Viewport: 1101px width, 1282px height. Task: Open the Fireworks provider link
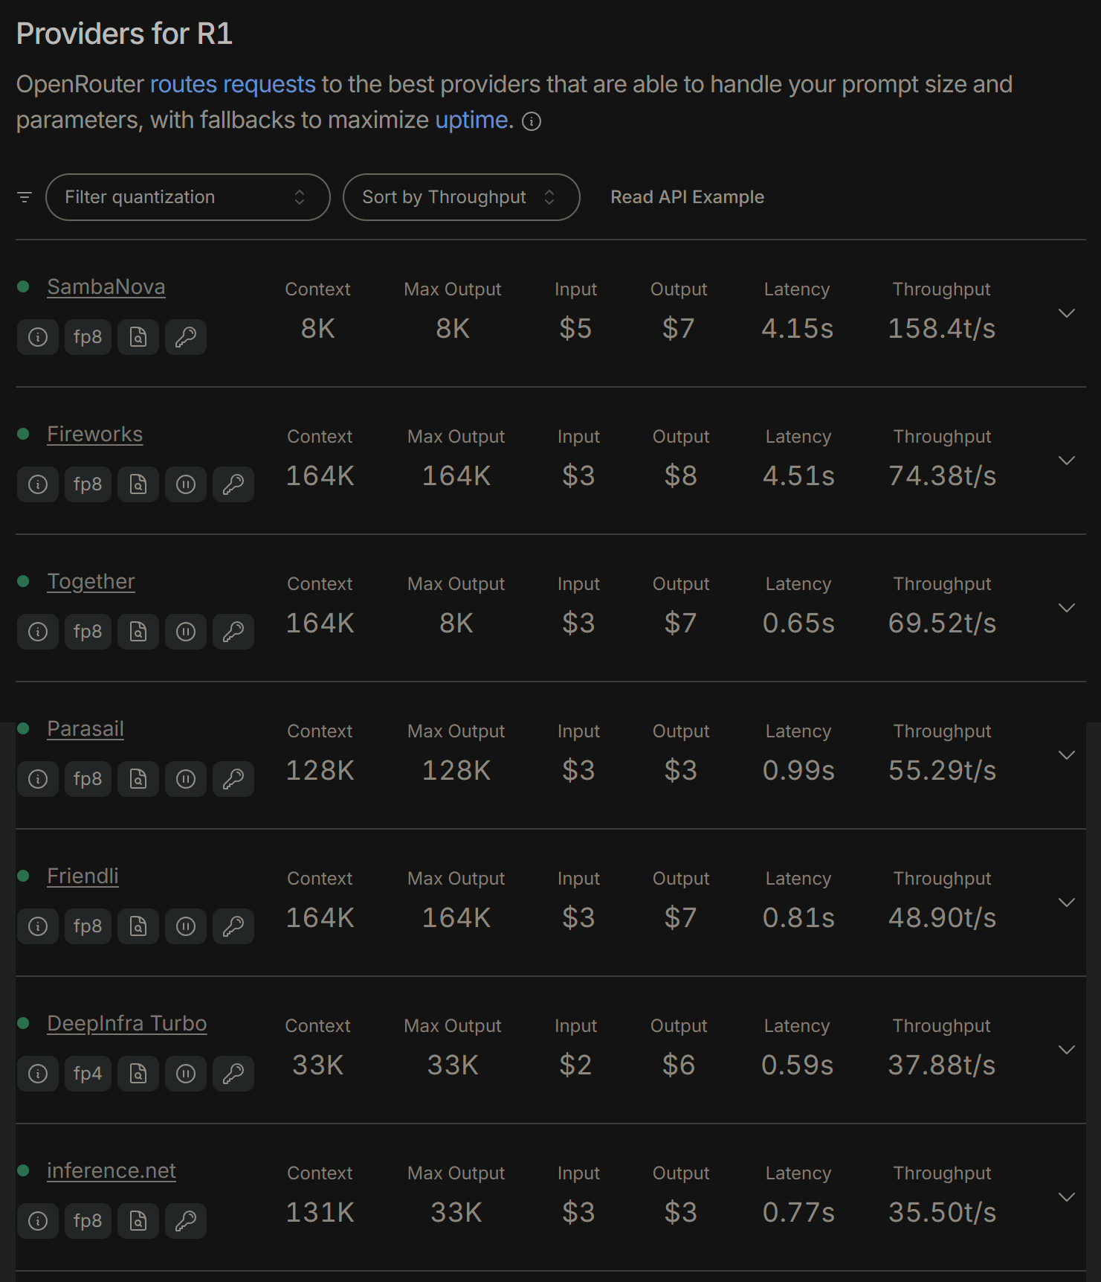point(95,435)
